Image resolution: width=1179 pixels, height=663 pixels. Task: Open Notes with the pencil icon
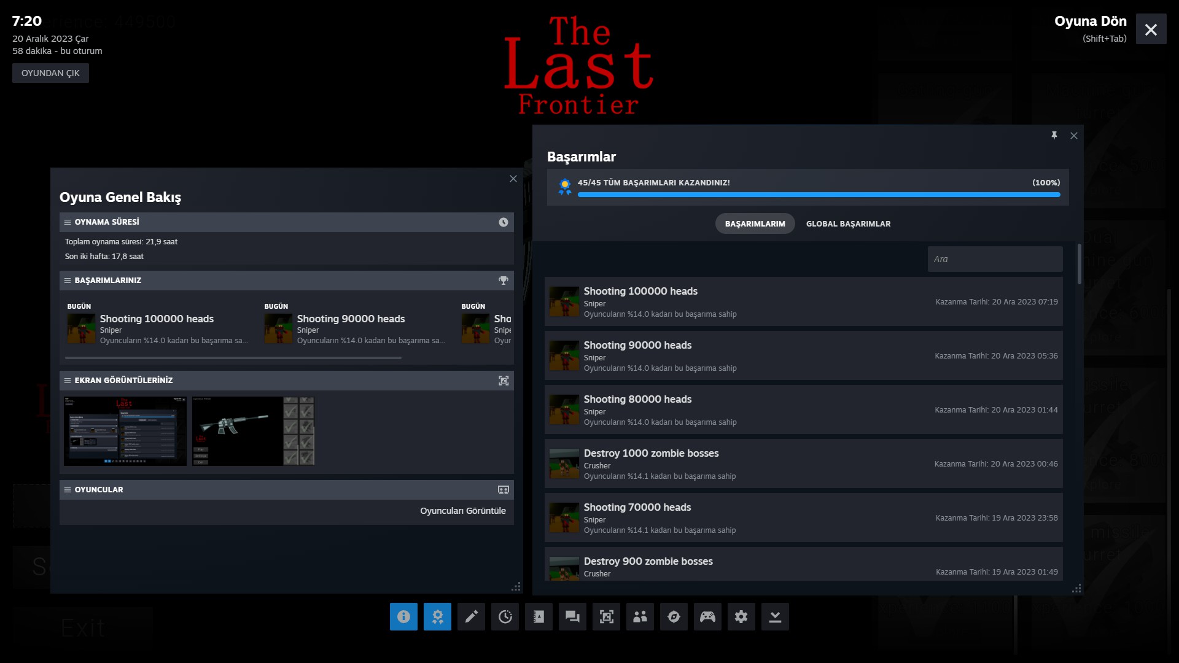pyautogui.click(x=471, y=616)
